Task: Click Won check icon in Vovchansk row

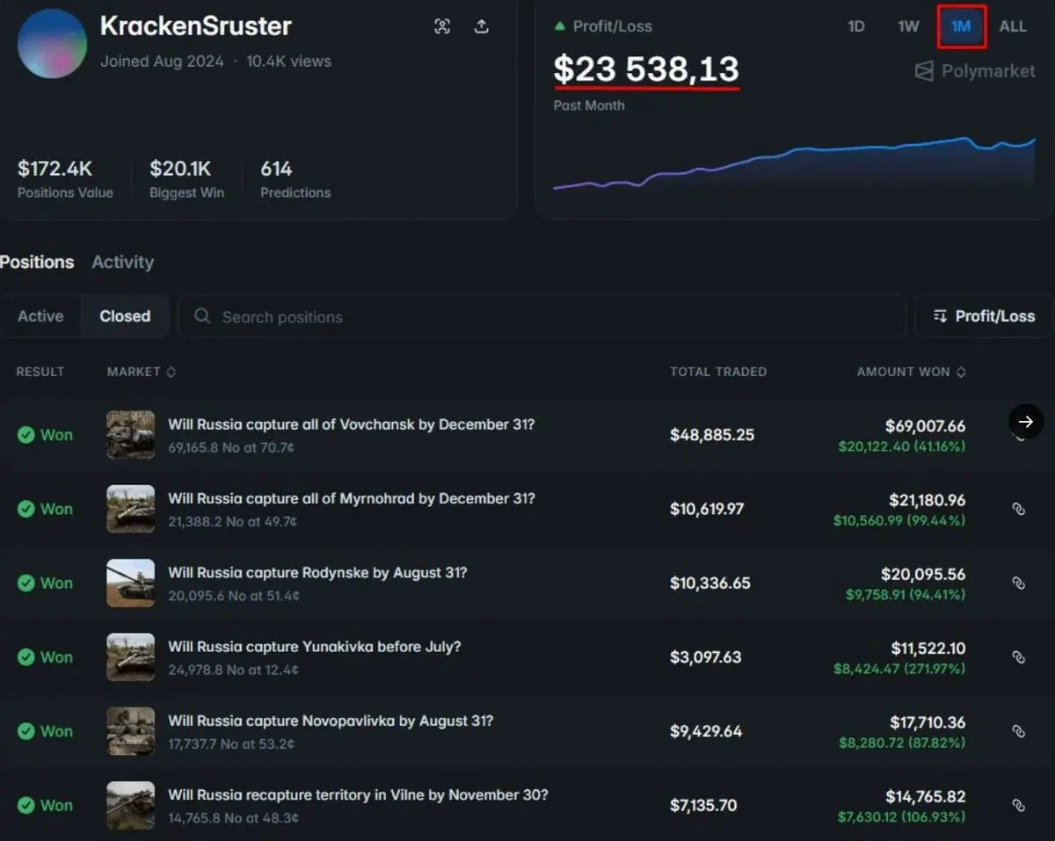Action: click(25, 435)
